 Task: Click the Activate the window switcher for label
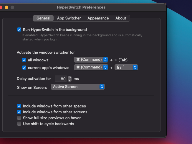[x=46, y=52]
